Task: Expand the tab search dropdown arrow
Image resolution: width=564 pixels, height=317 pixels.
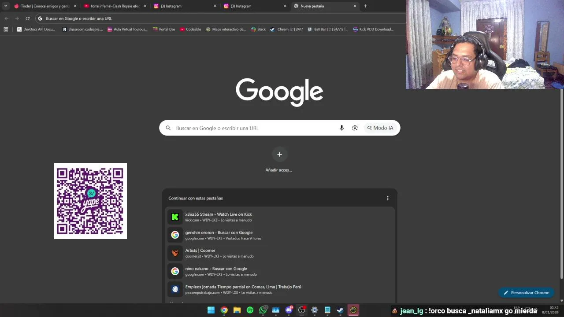Action: pyautogui.click(x=6, y=6)
